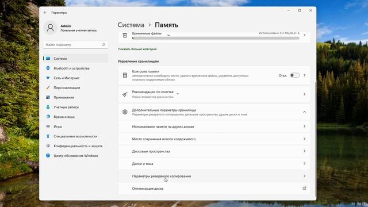368x207 pixels.
Task: Click the Сеть и Интернет network icon
Action: 48,78
